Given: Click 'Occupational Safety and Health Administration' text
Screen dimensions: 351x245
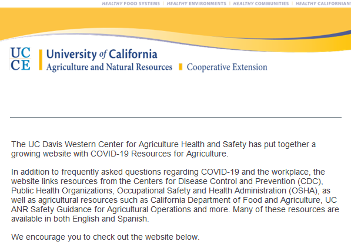Looking at the screenshot, I should coord(202,190).
